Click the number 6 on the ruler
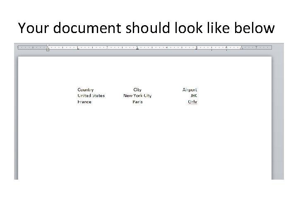 click(226, 47)
